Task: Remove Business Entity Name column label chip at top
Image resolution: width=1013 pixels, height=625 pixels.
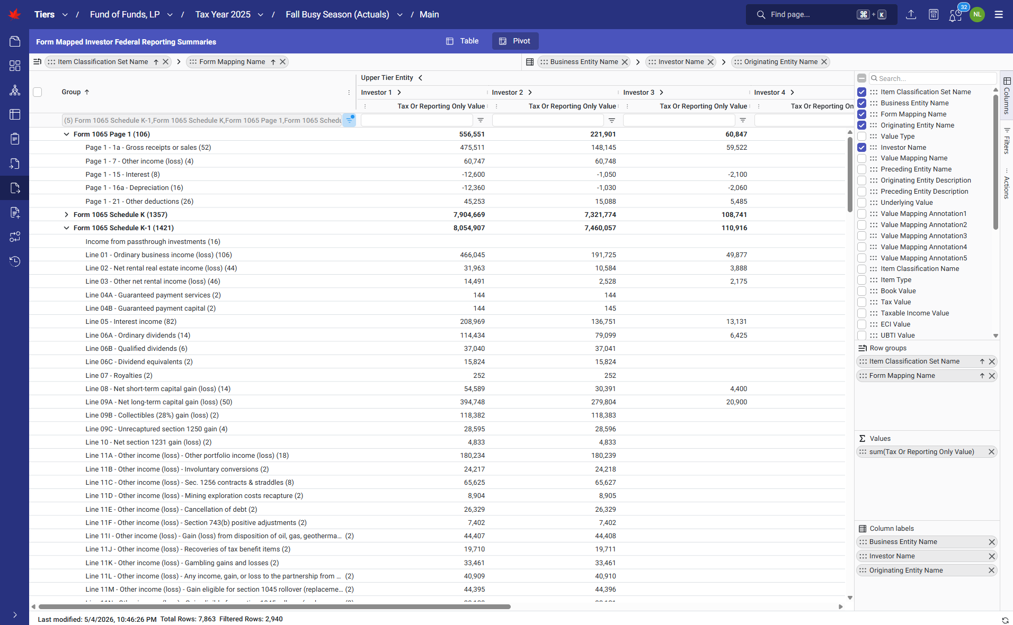Action: pos(625,62)
